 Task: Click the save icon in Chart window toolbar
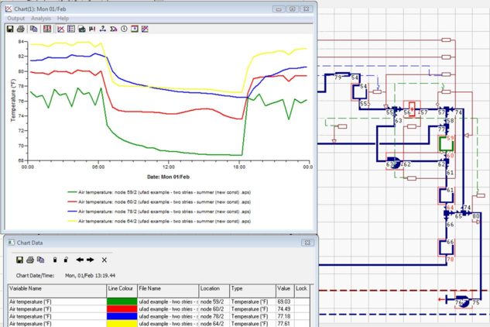[10, 29]
